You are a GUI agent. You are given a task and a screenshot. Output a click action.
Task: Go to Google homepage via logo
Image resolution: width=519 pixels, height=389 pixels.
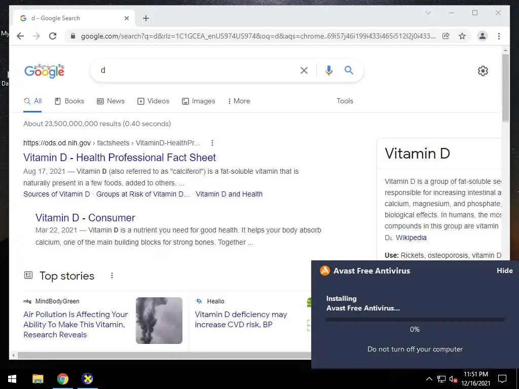(45, 71)
